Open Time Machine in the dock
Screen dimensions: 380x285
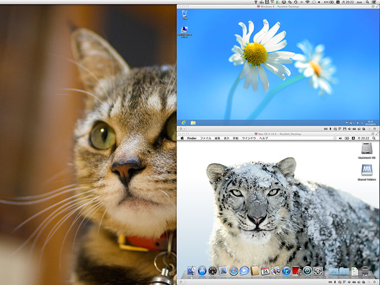pos(307,271)
